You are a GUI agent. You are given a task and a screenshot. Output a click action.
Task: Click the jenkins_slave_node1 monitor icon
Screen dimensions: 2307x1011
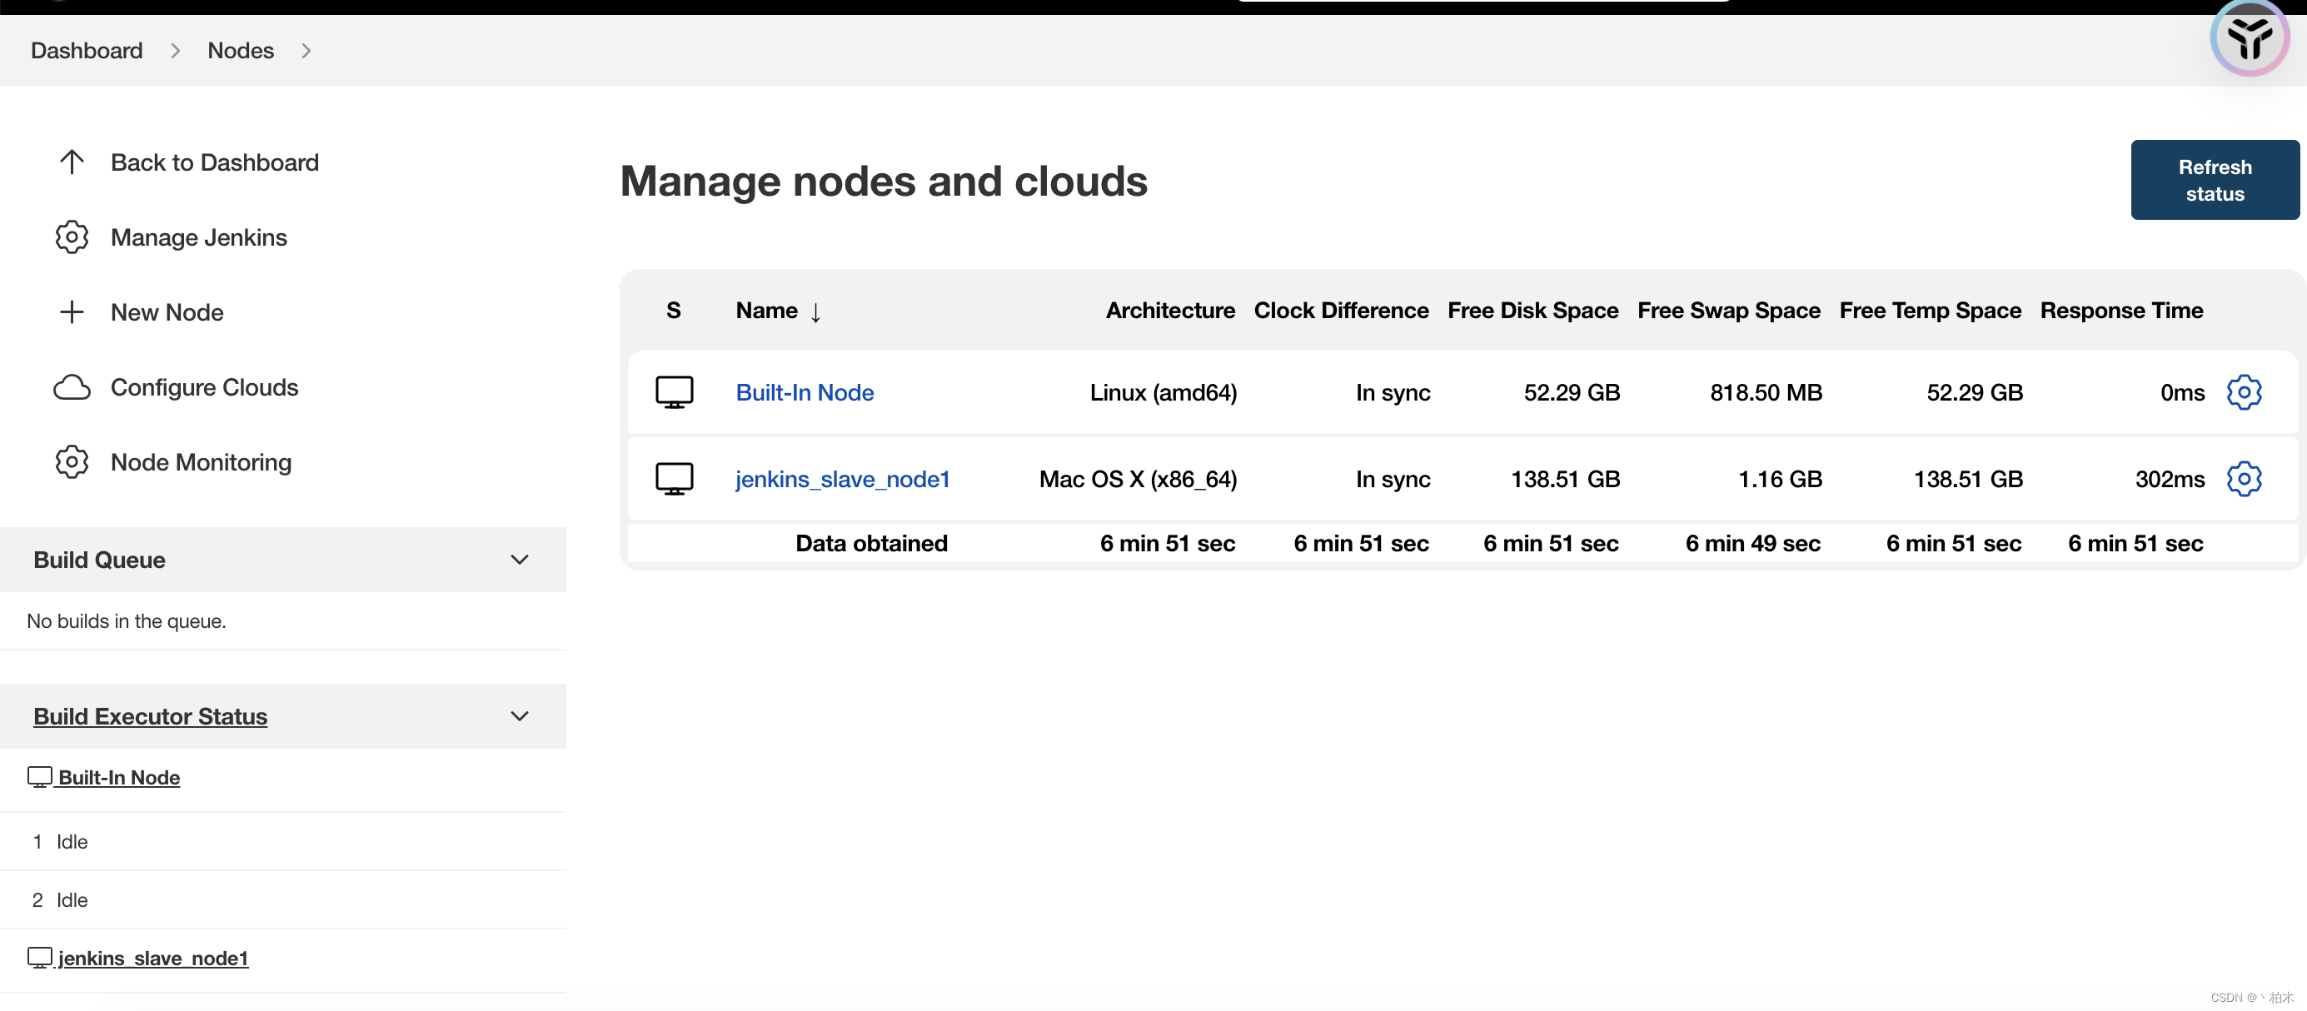671,478
